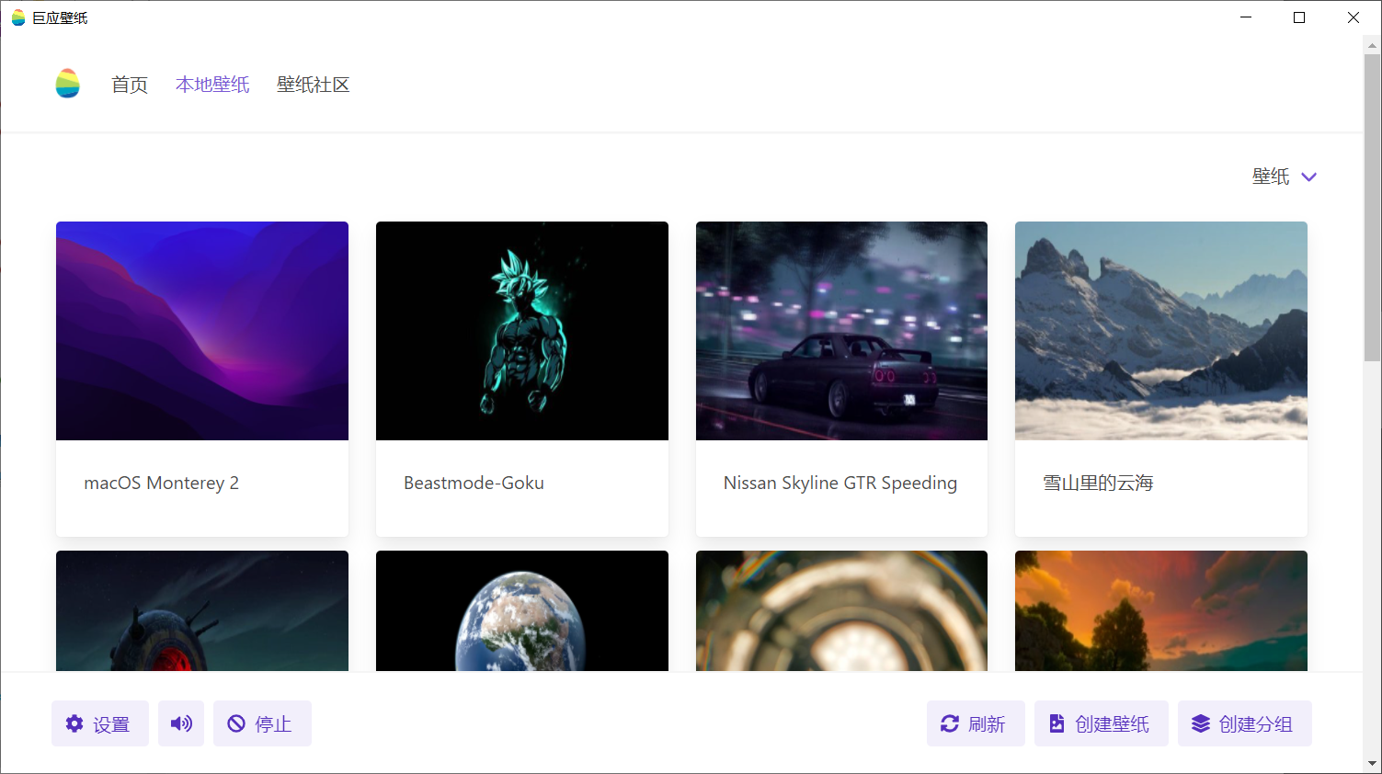
Task: Click the colorful app logo in navigation bar
Action: pyautogui.click(x=67, y=84)
